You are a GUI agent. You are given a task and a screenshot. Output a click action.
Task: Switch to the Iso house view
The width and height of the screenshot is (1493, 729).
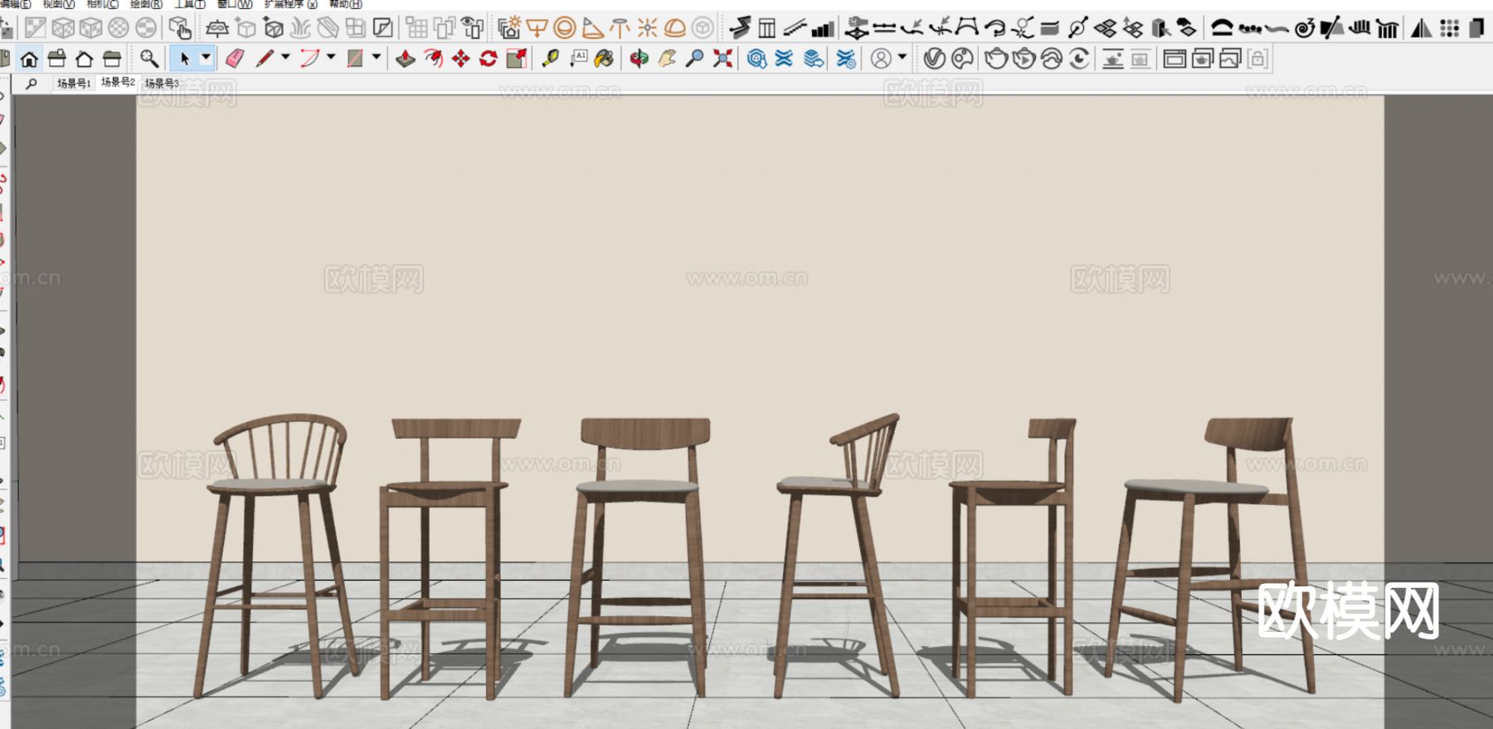tap(29, 59)
